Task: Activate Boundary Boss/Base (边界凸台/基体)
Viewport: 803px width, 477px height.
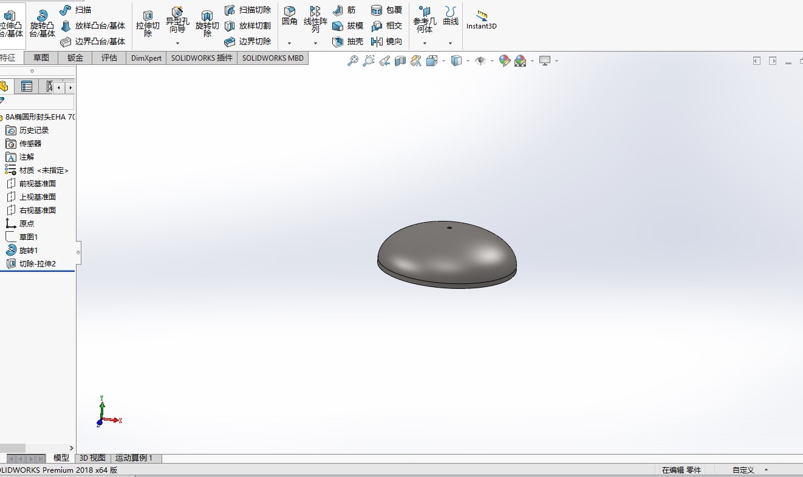Action: (93, 41)
